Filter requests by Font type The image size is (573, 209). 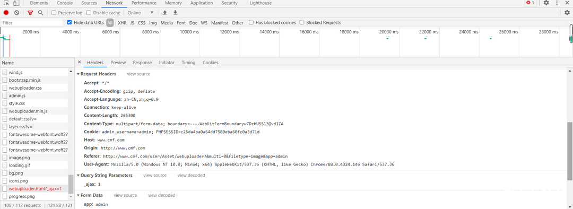point(181,23)
